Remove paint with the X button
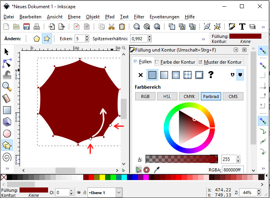Screen dimensions: 270x198 pyautogui.click(x=141, y=75)
